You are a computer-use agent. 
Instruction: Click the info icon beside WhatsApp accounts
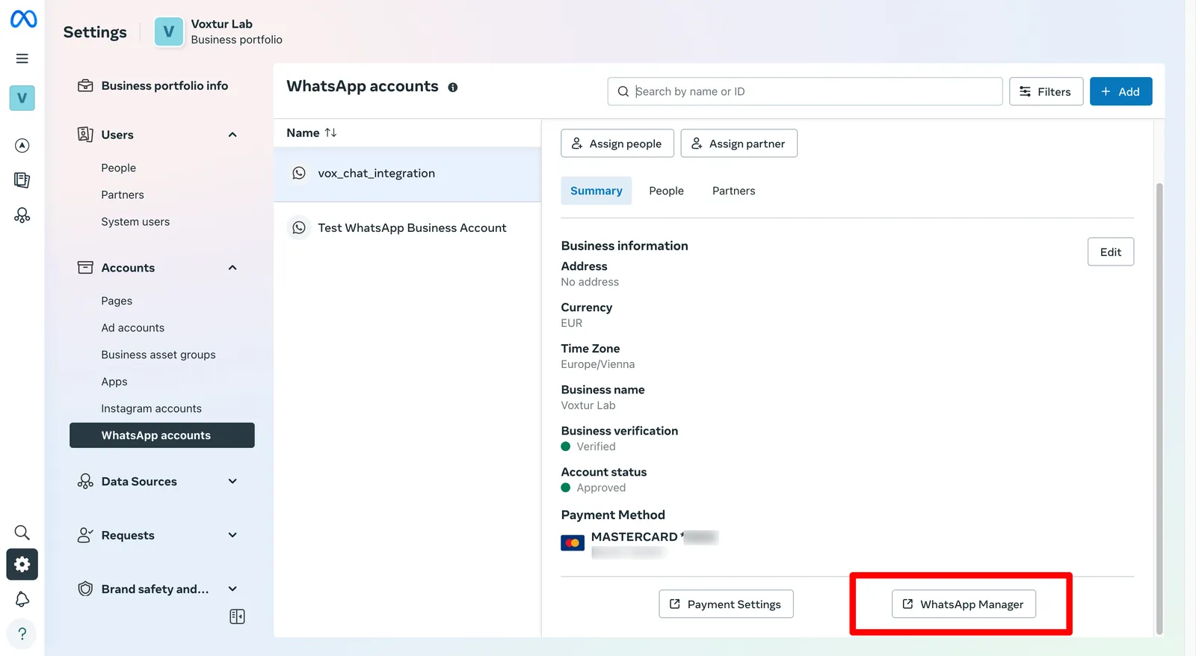(453, 88)
